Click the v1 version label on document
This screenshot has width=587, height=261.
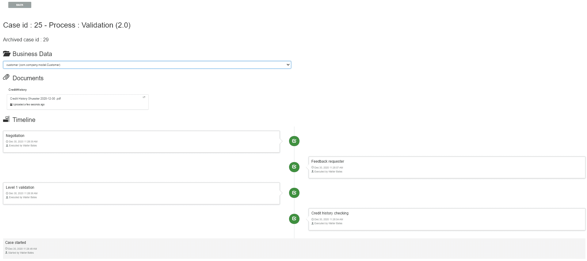coord(144,97)
